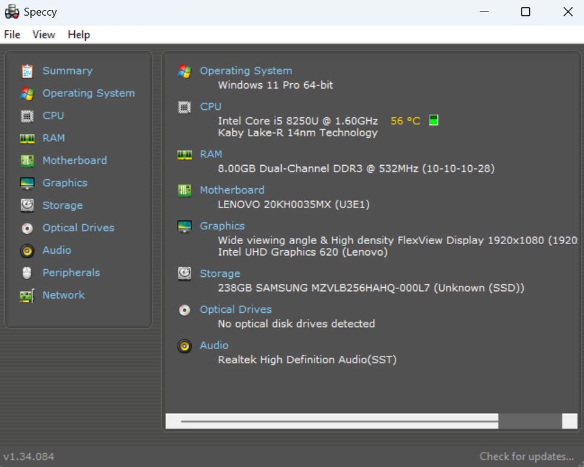Click the Network card icon in sidebar
Image resolution: width=584 pixels, height=467 pixels.
pyautogui.click(x=27, y=296)
